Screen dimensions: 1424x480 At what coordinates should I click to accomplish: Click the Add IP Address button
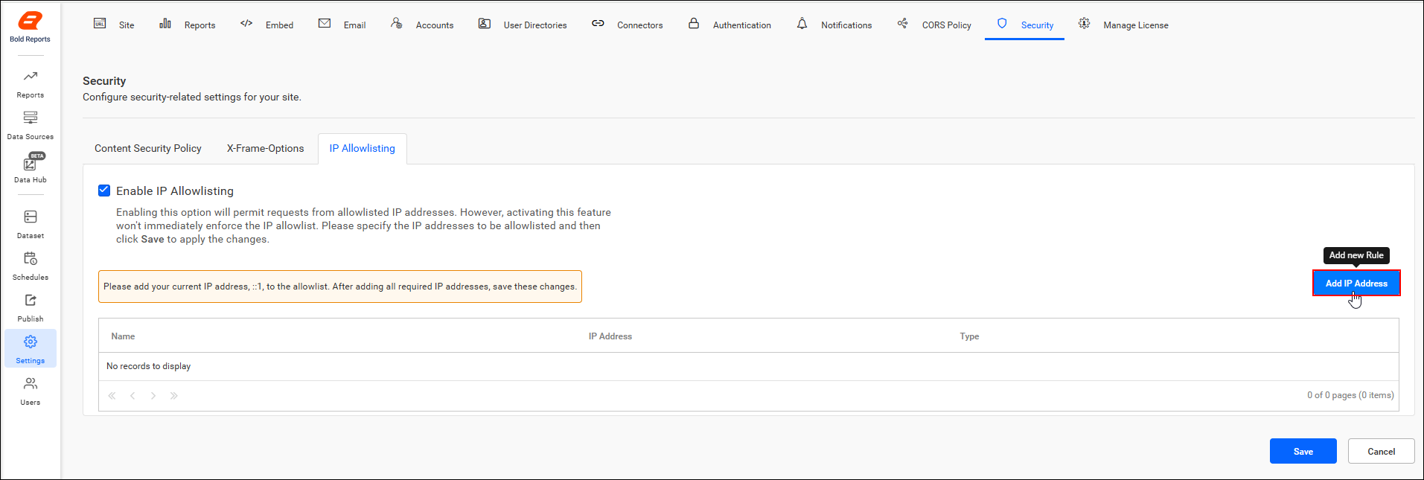click(x=1356, y=283)
